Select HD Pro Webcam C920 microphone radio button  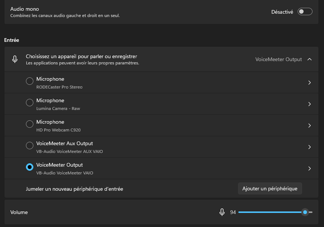pyautogui.click(x=30, y=124)
